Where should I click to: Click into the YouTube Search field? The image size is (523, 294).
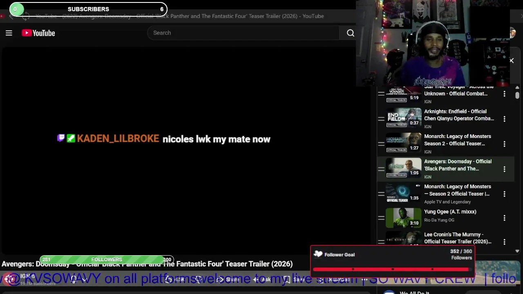pos(243,33)
